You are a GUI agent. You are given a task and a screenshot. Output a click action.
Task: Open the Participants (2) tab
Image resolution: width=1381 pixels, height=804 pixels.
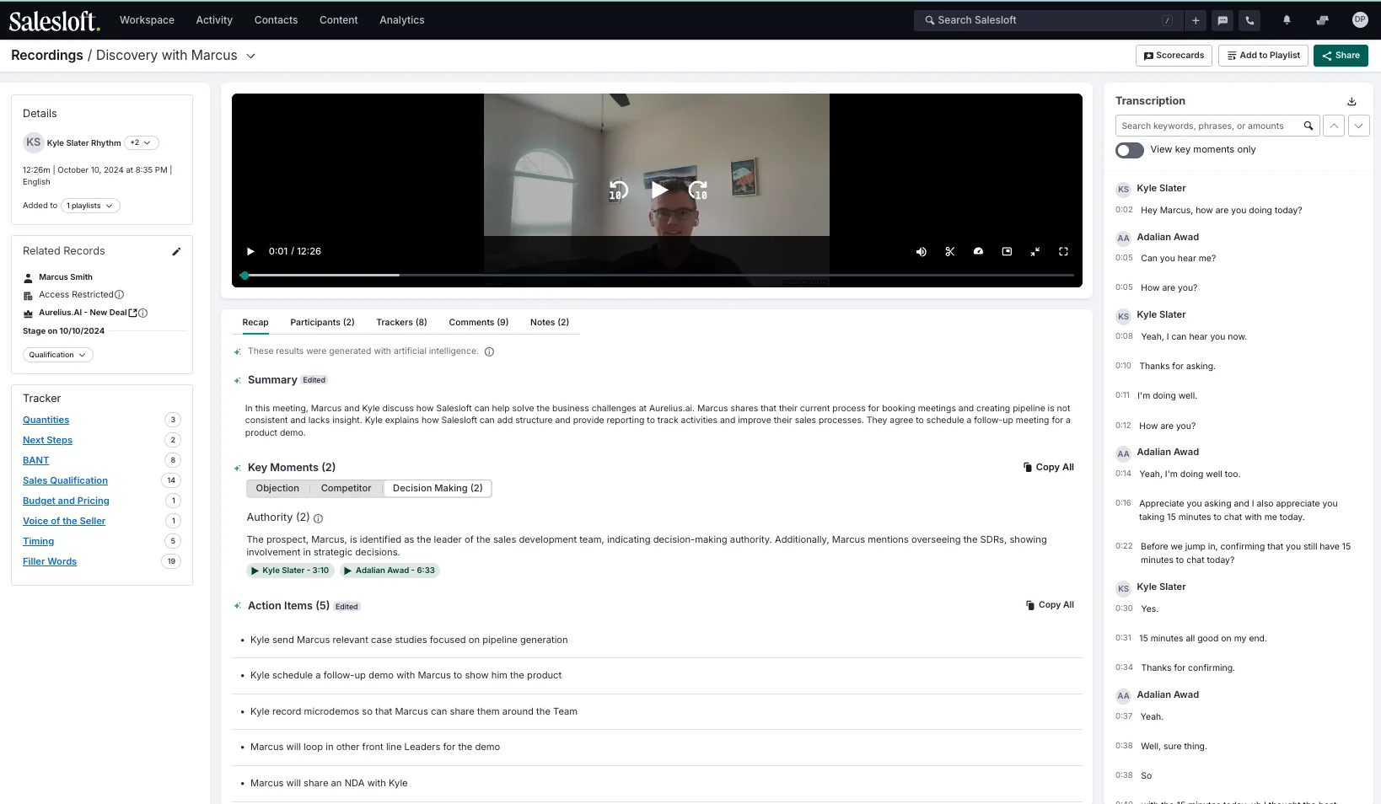point(322,322)
